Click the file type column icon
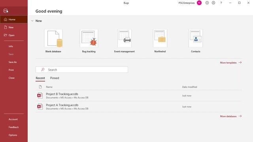Viewport: 253px width, 142px height. [x=40, y=87]
